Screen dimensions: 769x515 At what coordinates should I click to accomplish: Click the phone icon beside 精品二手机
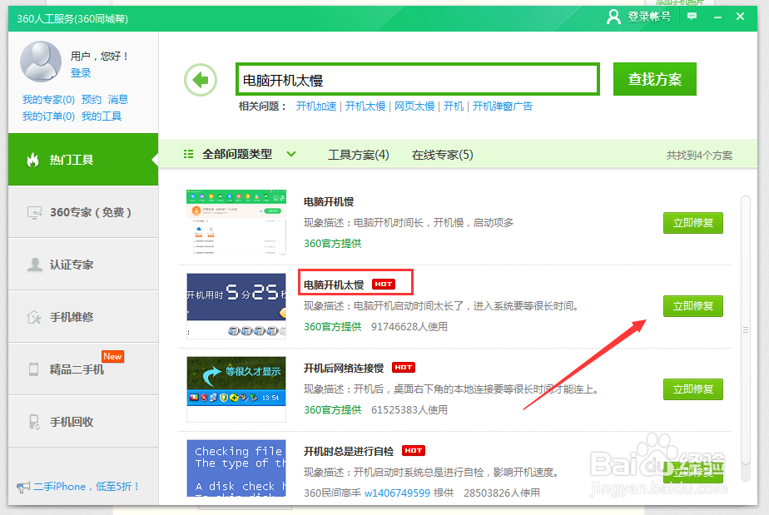tap(33, 369)
